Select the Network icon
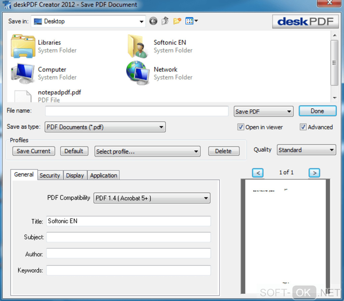 (x=138, y=73)
